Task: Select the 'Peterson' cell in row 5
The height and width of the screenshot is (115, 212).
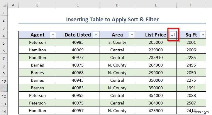Action: tap(37, 42)
